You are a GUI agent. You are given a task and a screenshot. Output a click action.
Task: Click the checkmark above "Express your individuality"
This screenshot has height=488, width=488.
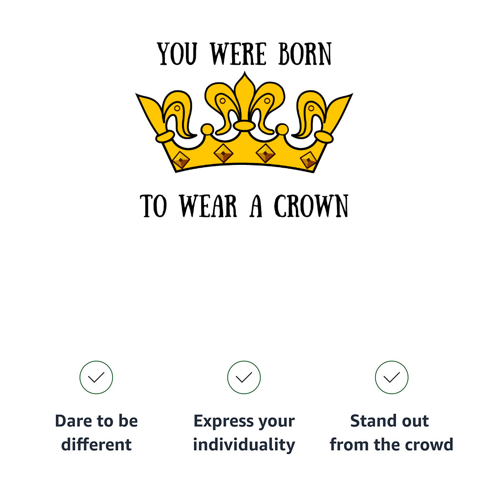point(244,377)
